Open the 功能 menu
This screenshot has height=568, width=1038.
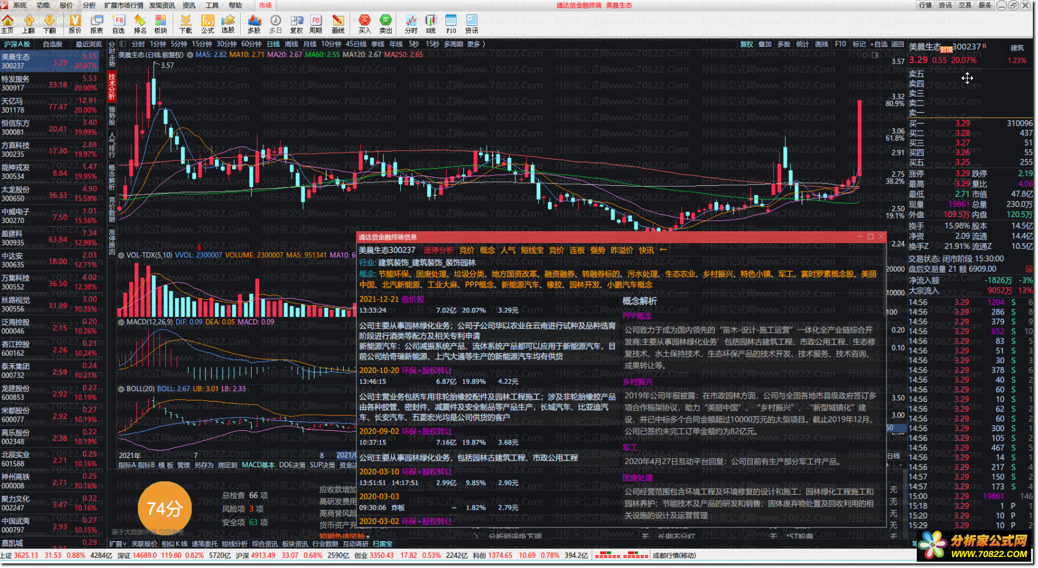coord(43,5)
